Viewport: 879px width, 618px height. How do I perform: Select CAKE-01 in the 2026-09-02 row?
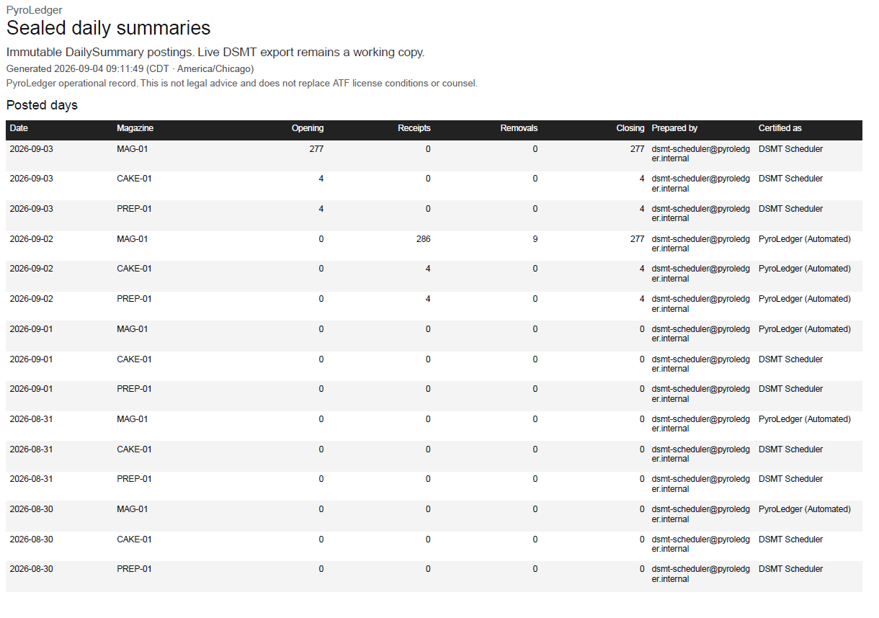[134, 269]
